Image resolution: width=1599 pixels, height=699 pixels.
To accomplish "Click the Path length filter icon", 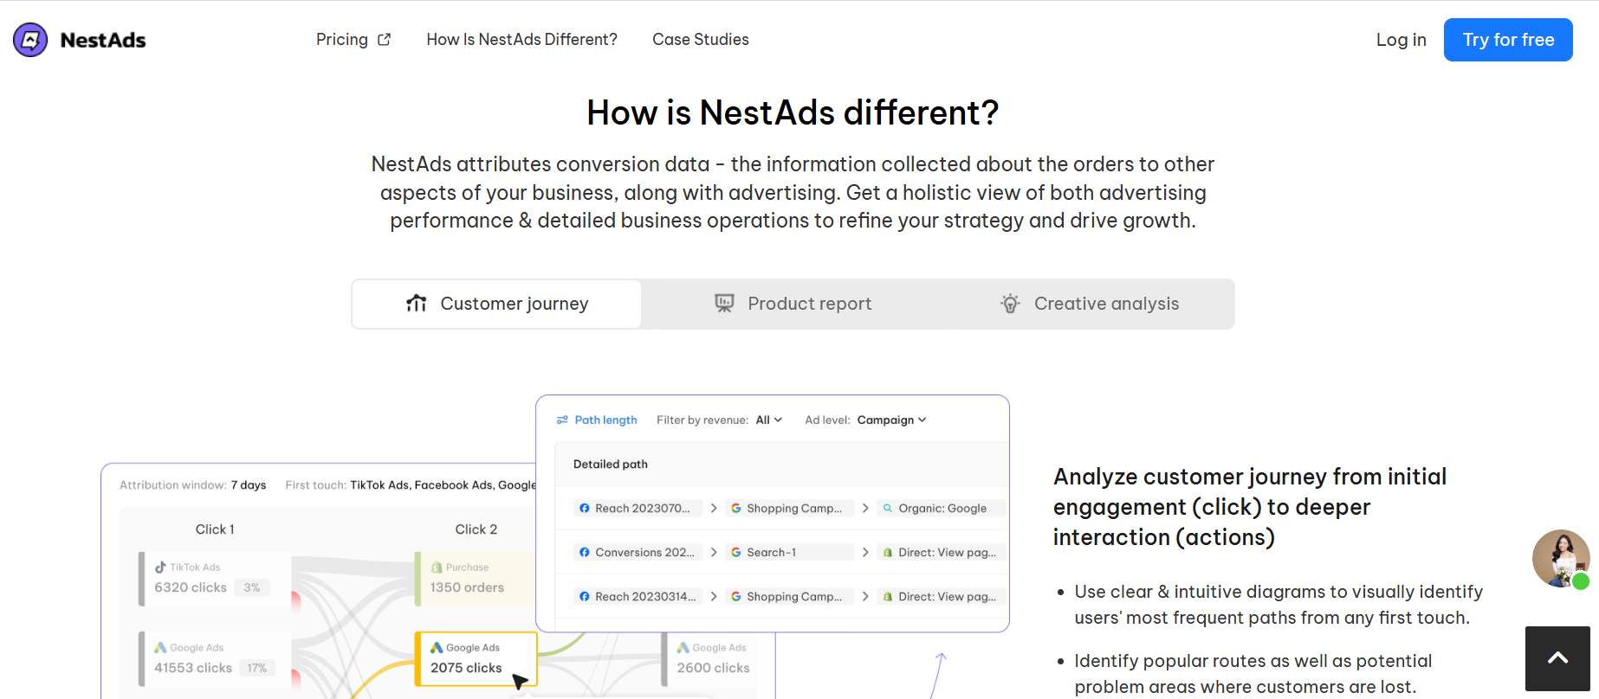I will tap(562, 420).
